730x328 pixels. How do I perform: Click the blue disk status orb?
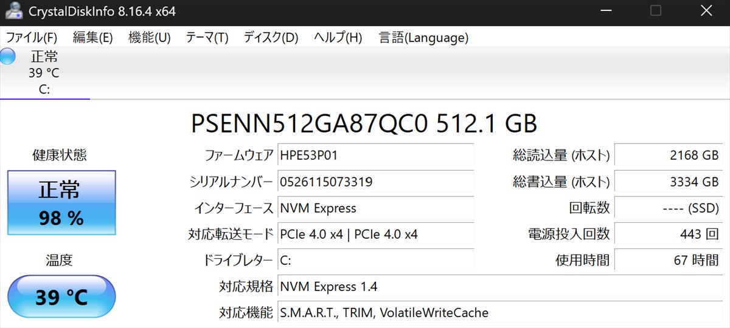point(7,56)
